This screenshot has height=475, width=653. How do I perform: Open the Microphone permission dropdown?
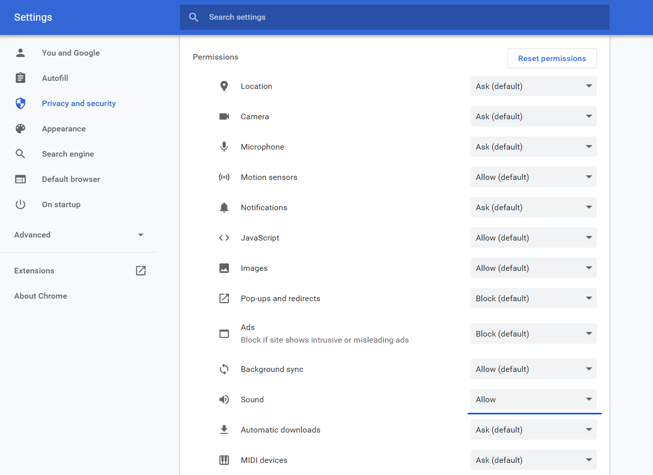(533, 147)
